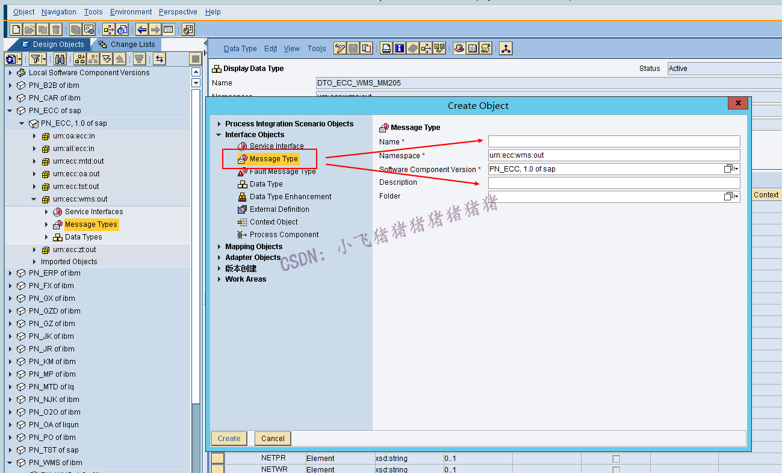Click the blue molecule graph icon
The width and height of the screenshot is (782, 473).
[506, 49]
